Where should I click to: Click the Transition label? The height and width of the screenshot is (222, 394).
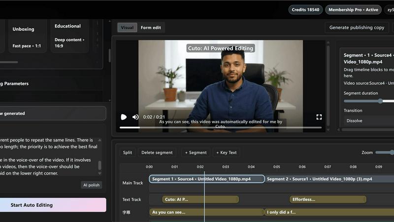tap(353, 111)
